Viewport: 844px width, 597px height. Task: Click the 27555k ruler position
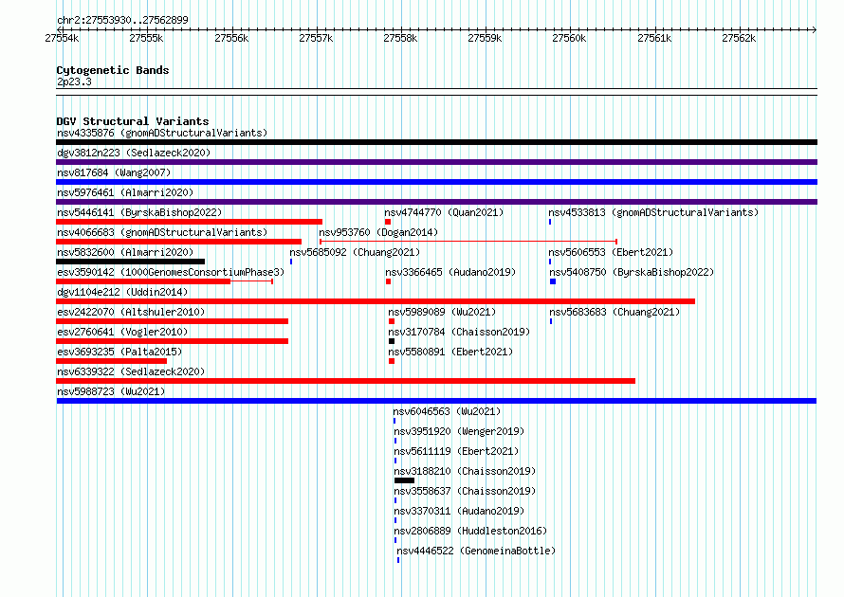point(146,38)
